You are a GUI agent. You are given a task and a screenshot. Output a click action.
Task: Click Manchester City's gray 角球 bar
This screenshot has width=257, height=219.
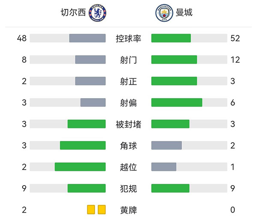167,145
